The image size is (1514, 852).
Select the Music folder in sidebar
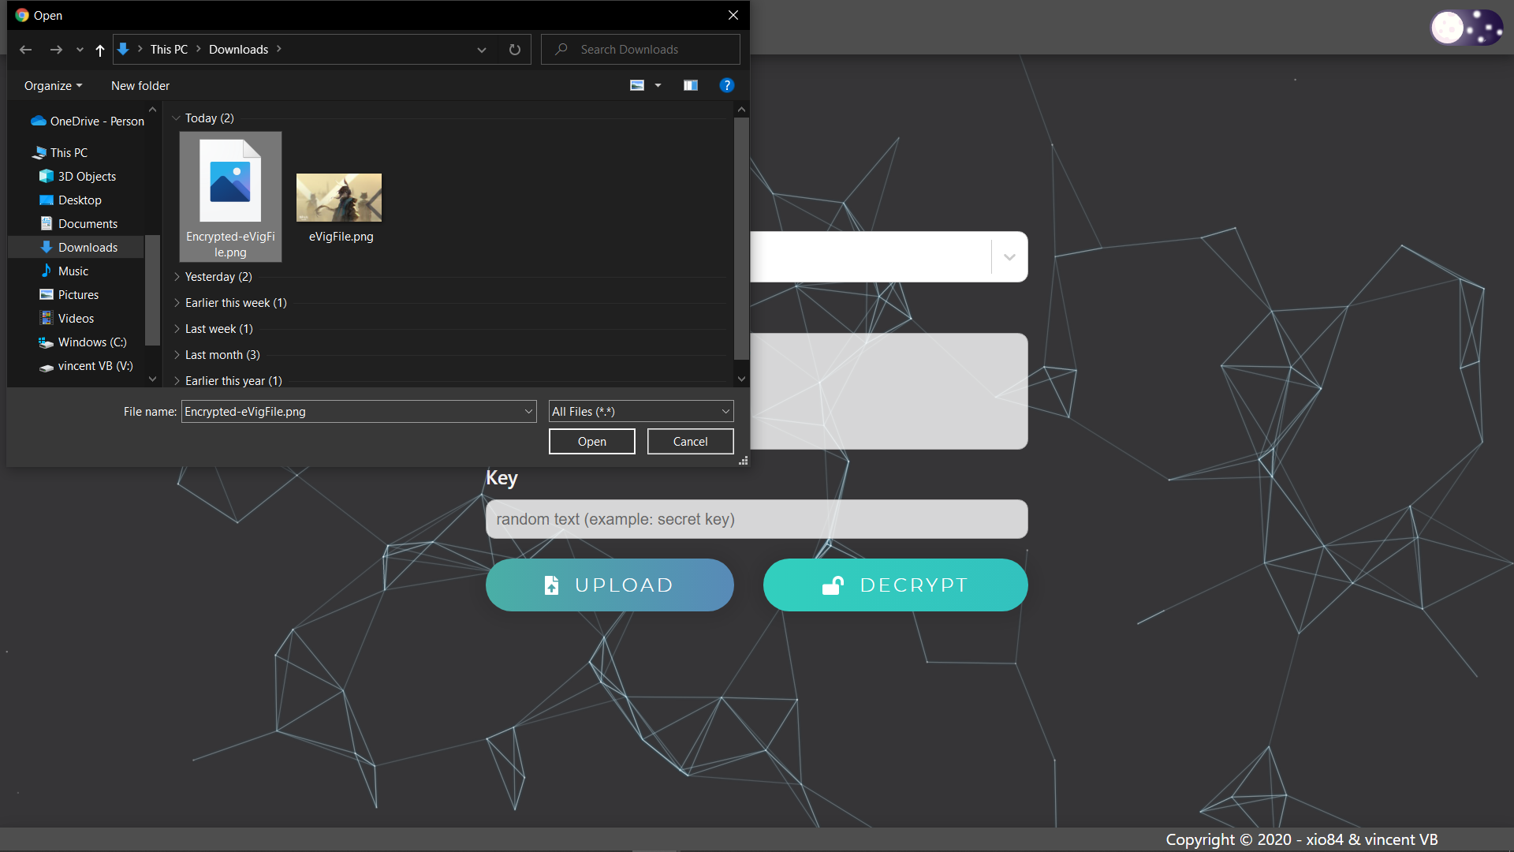[x=73, y=271]
